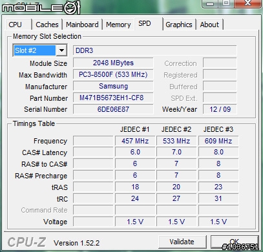Screen dimensions: 263x252
Task: Click the DDR3 memory type field
Action: tap(154, 50)
